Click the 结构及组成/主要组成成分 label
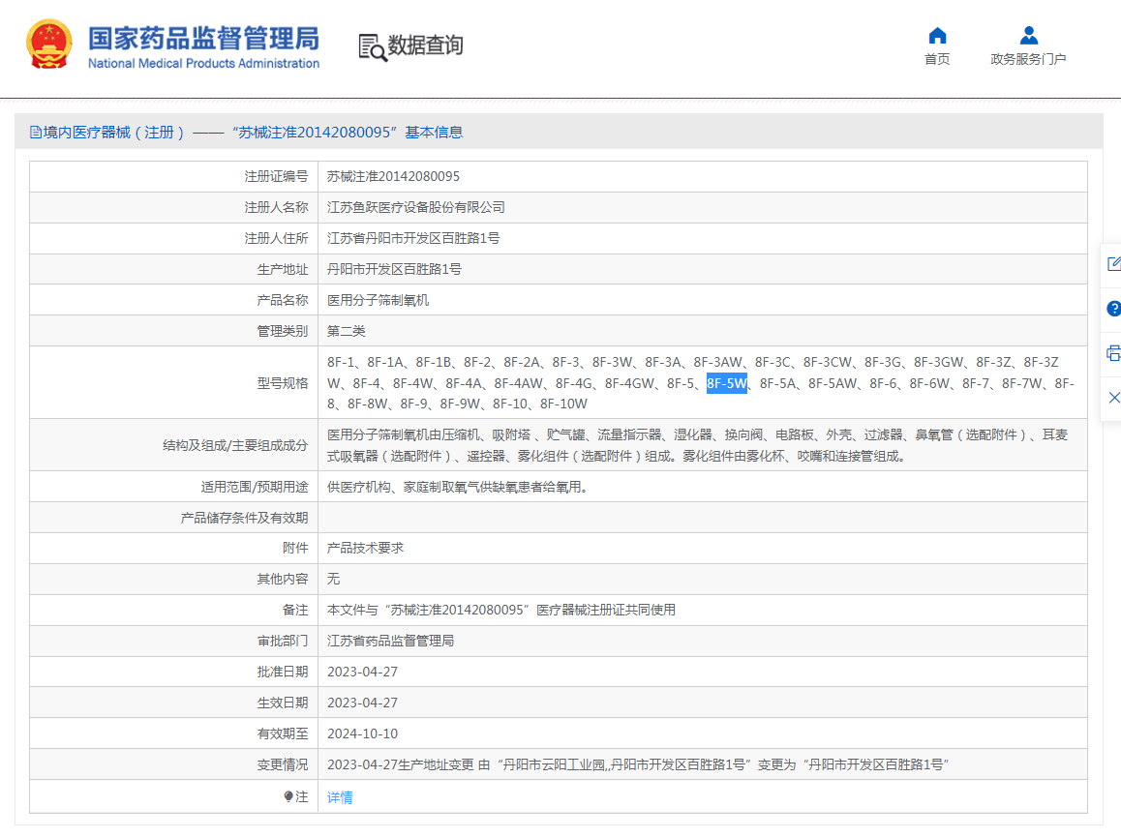This screenshot has height=838, width=1121. pos(235,445)
